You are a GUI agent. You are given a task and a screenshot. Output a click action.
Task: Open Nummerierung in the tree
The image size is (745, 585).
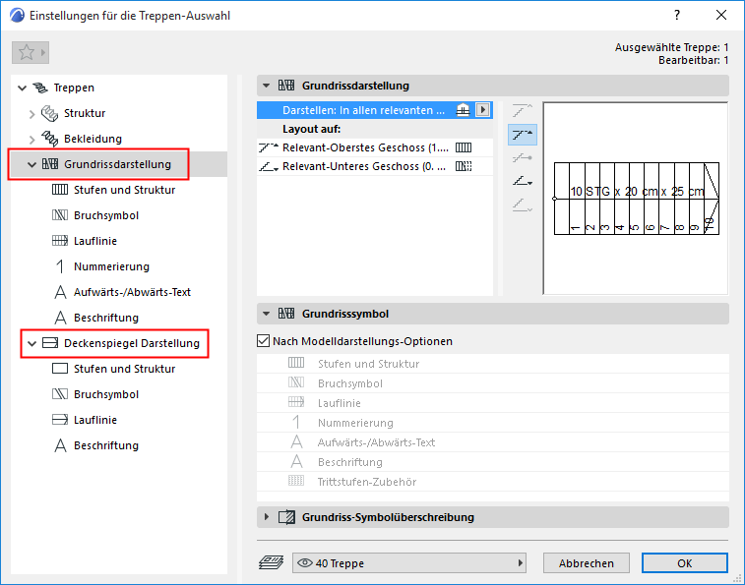tap(111, 266)
